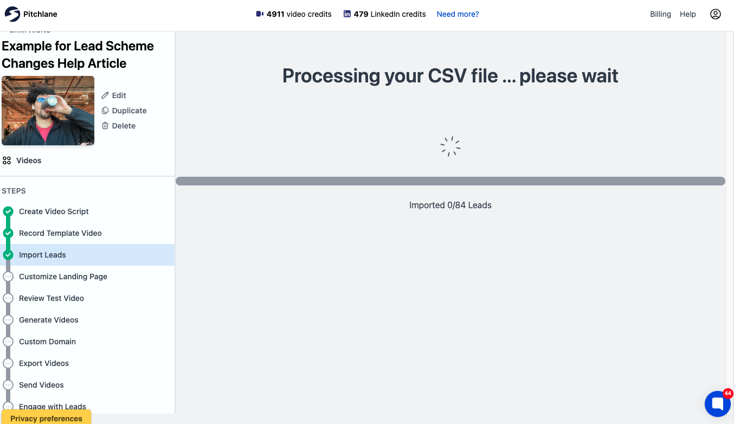Open the Record Template Video step

point(60,233)
